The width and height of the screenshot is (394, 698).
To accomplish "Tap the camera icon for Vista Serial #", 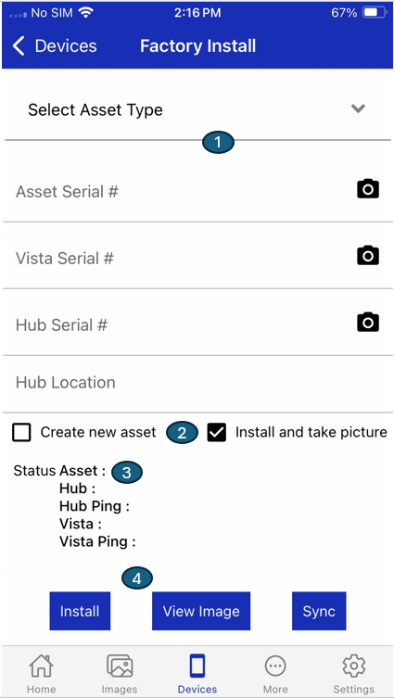I will pyautogui.click(x=368, y=256).
